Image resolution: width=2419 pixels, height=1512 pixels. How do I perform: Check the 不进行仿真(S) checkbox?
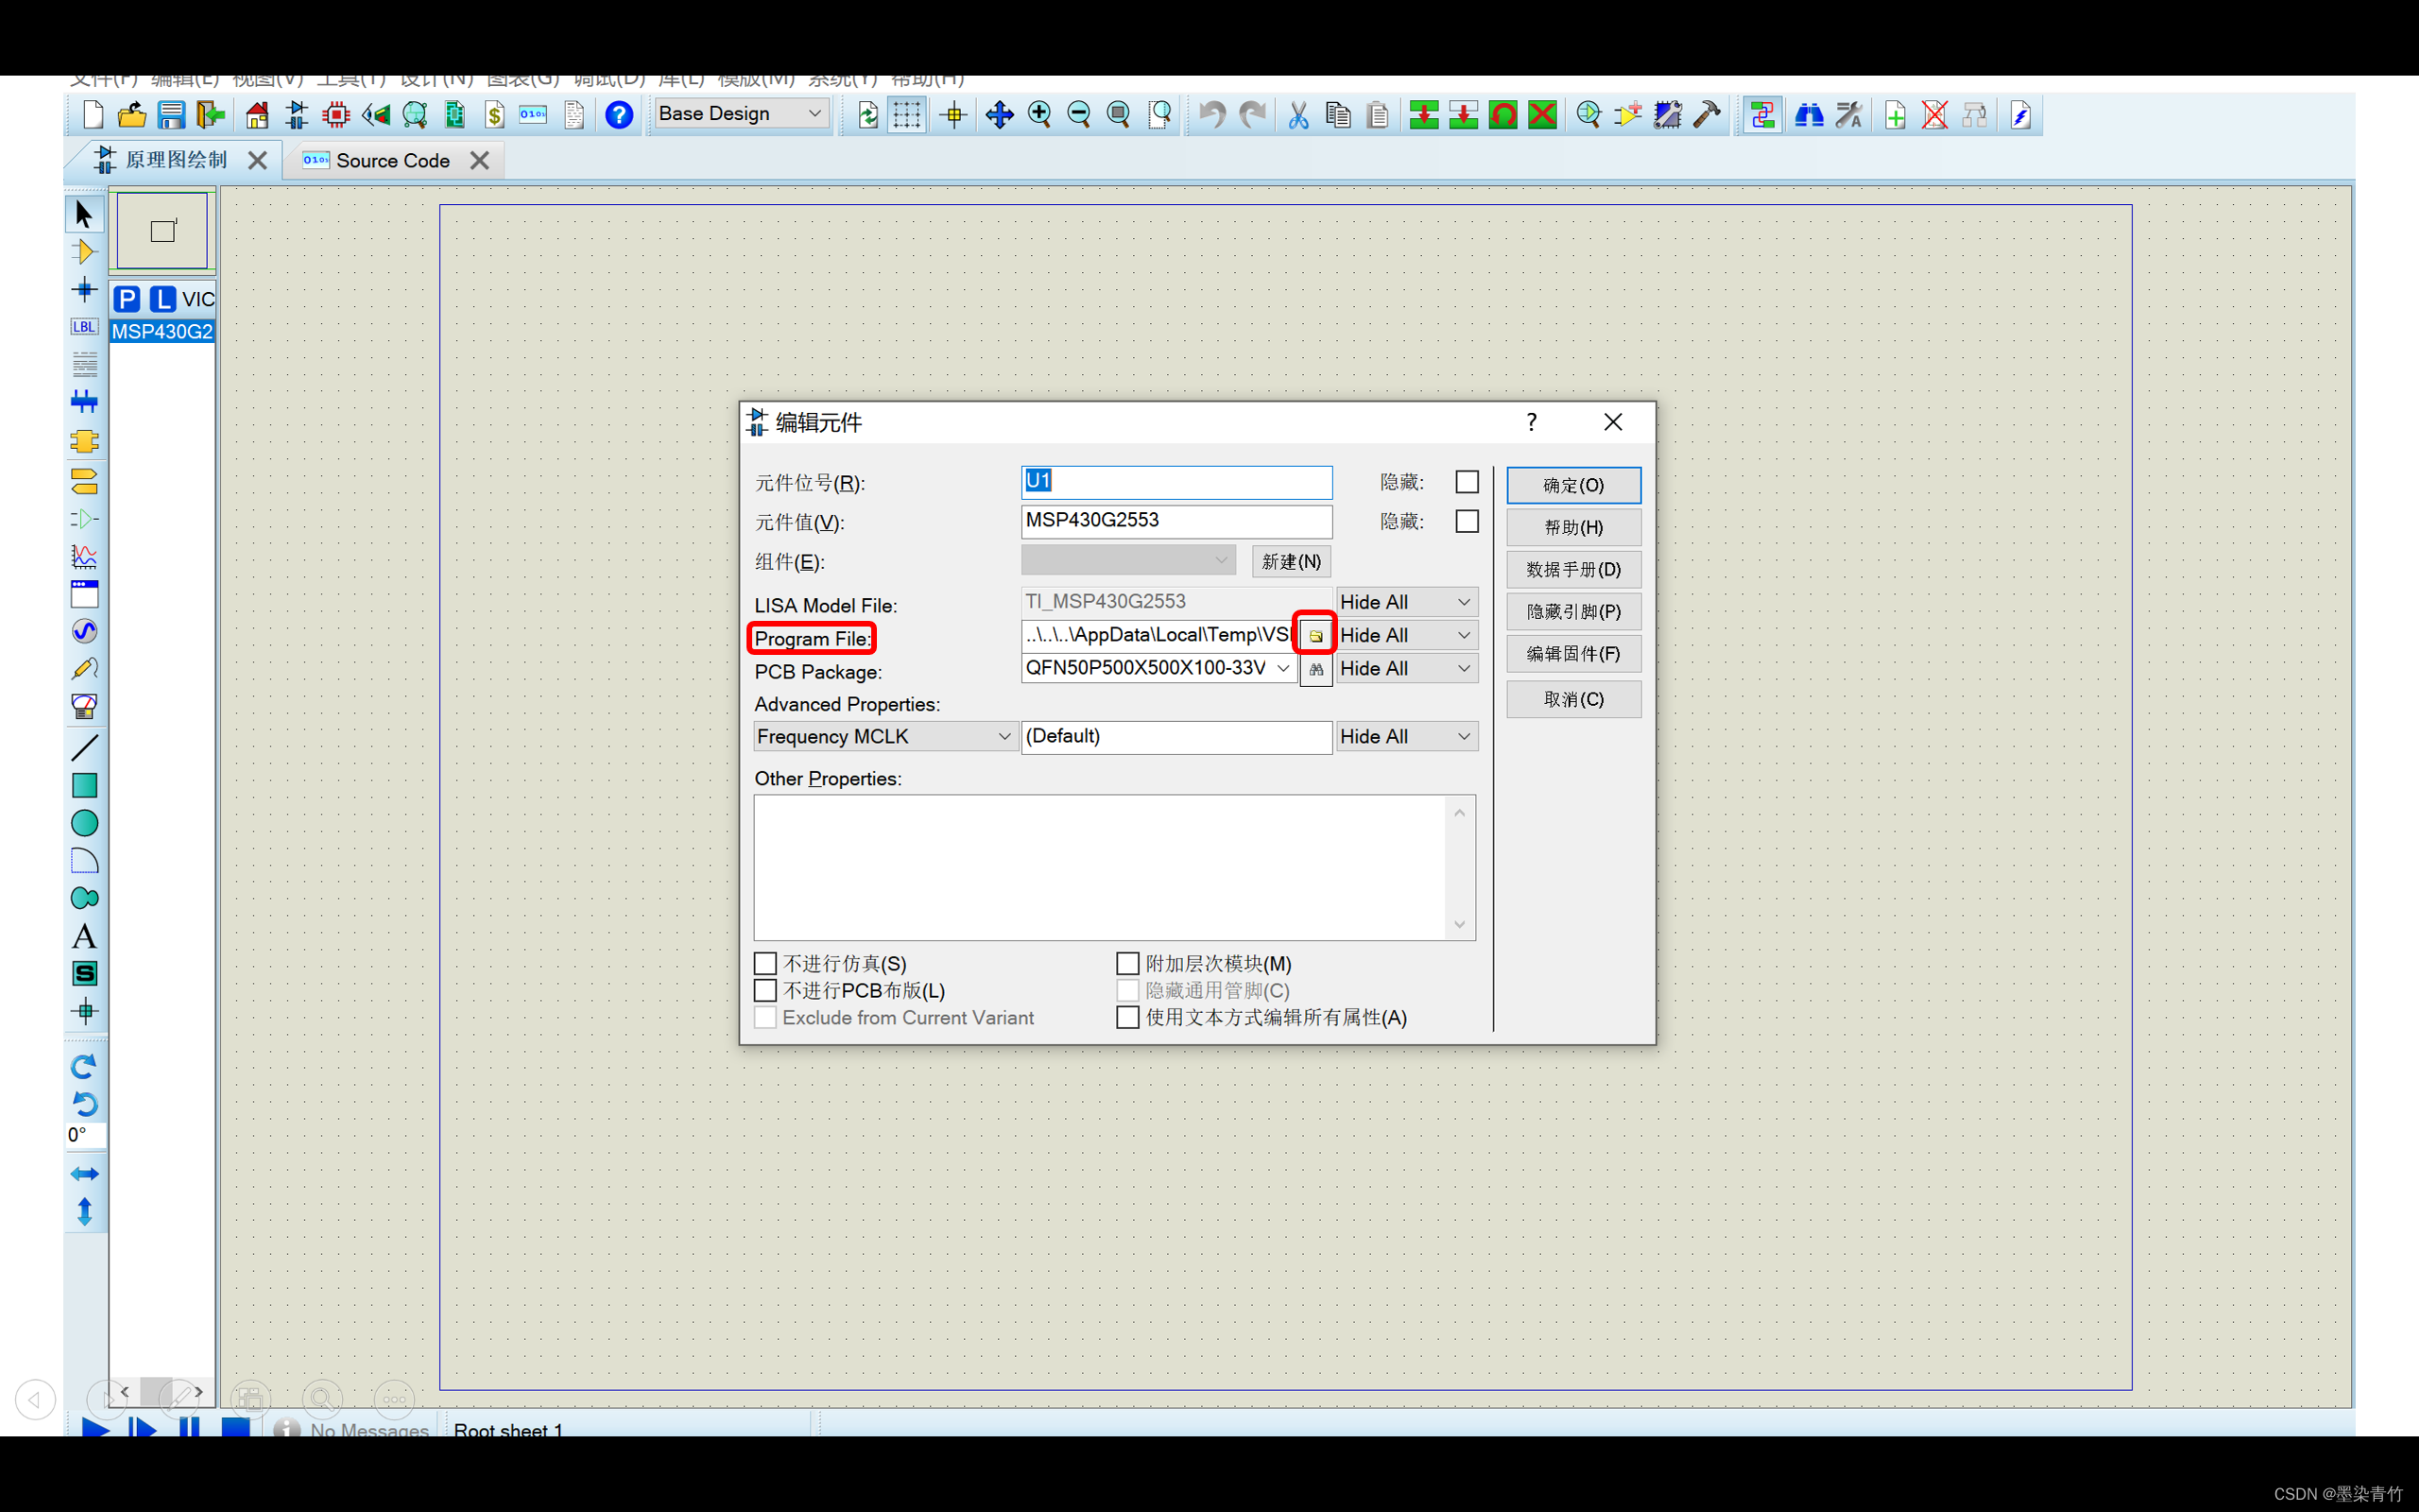click(764, 963)
